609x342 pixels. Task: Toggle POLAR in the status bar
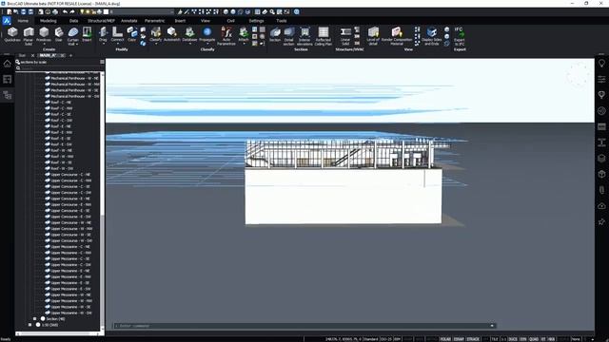[445, 339]
